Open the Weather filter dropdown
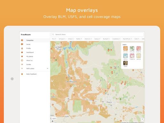Image resolution: width=164 pixels, height=123 pixels. (x=79, y=39)
